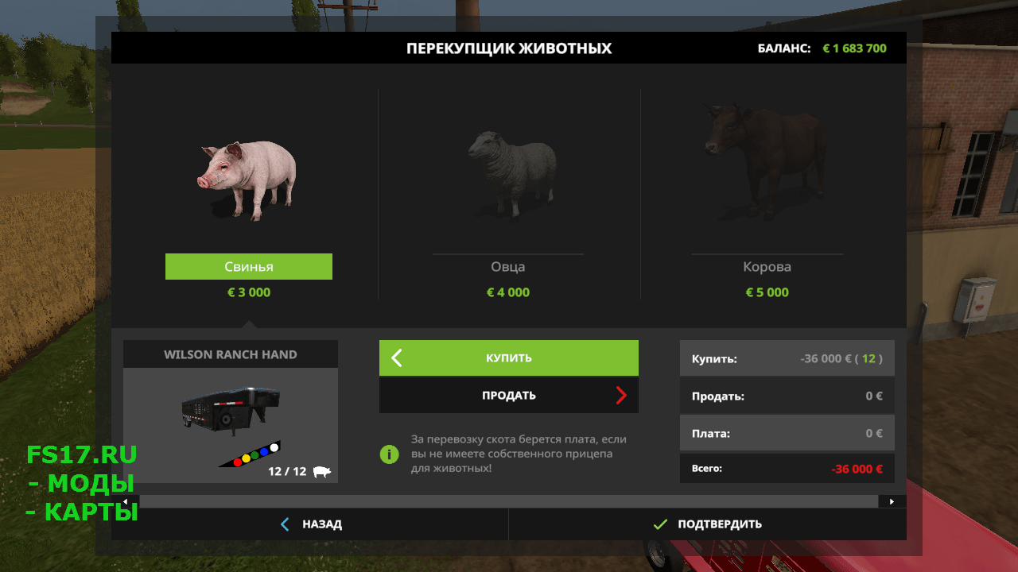
Task: Select the Овца animal option
Action: tap(508, 267)
